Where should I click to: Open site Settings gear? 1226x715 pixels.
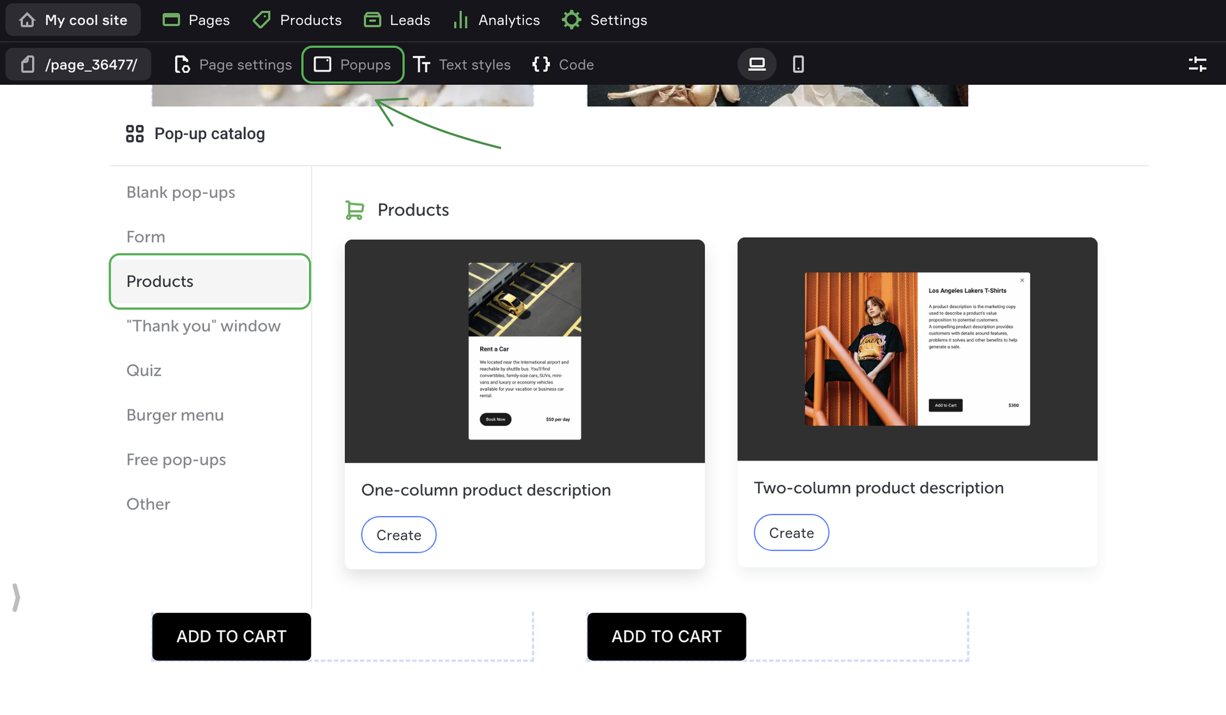[571, 20]
